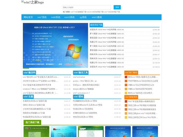Open 电脑公司 Ghost Win7 64位旗舰版 v2021.02
The height and width of the screenshot is (137, 183).
tap(107, 63)
